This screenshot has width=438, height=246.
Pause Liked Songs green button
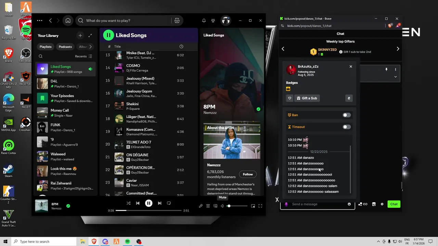[108, 35]
